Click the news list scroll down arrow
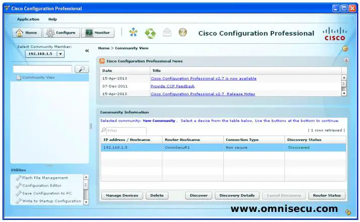The image size is (360, 222). (x=344, y=93)
